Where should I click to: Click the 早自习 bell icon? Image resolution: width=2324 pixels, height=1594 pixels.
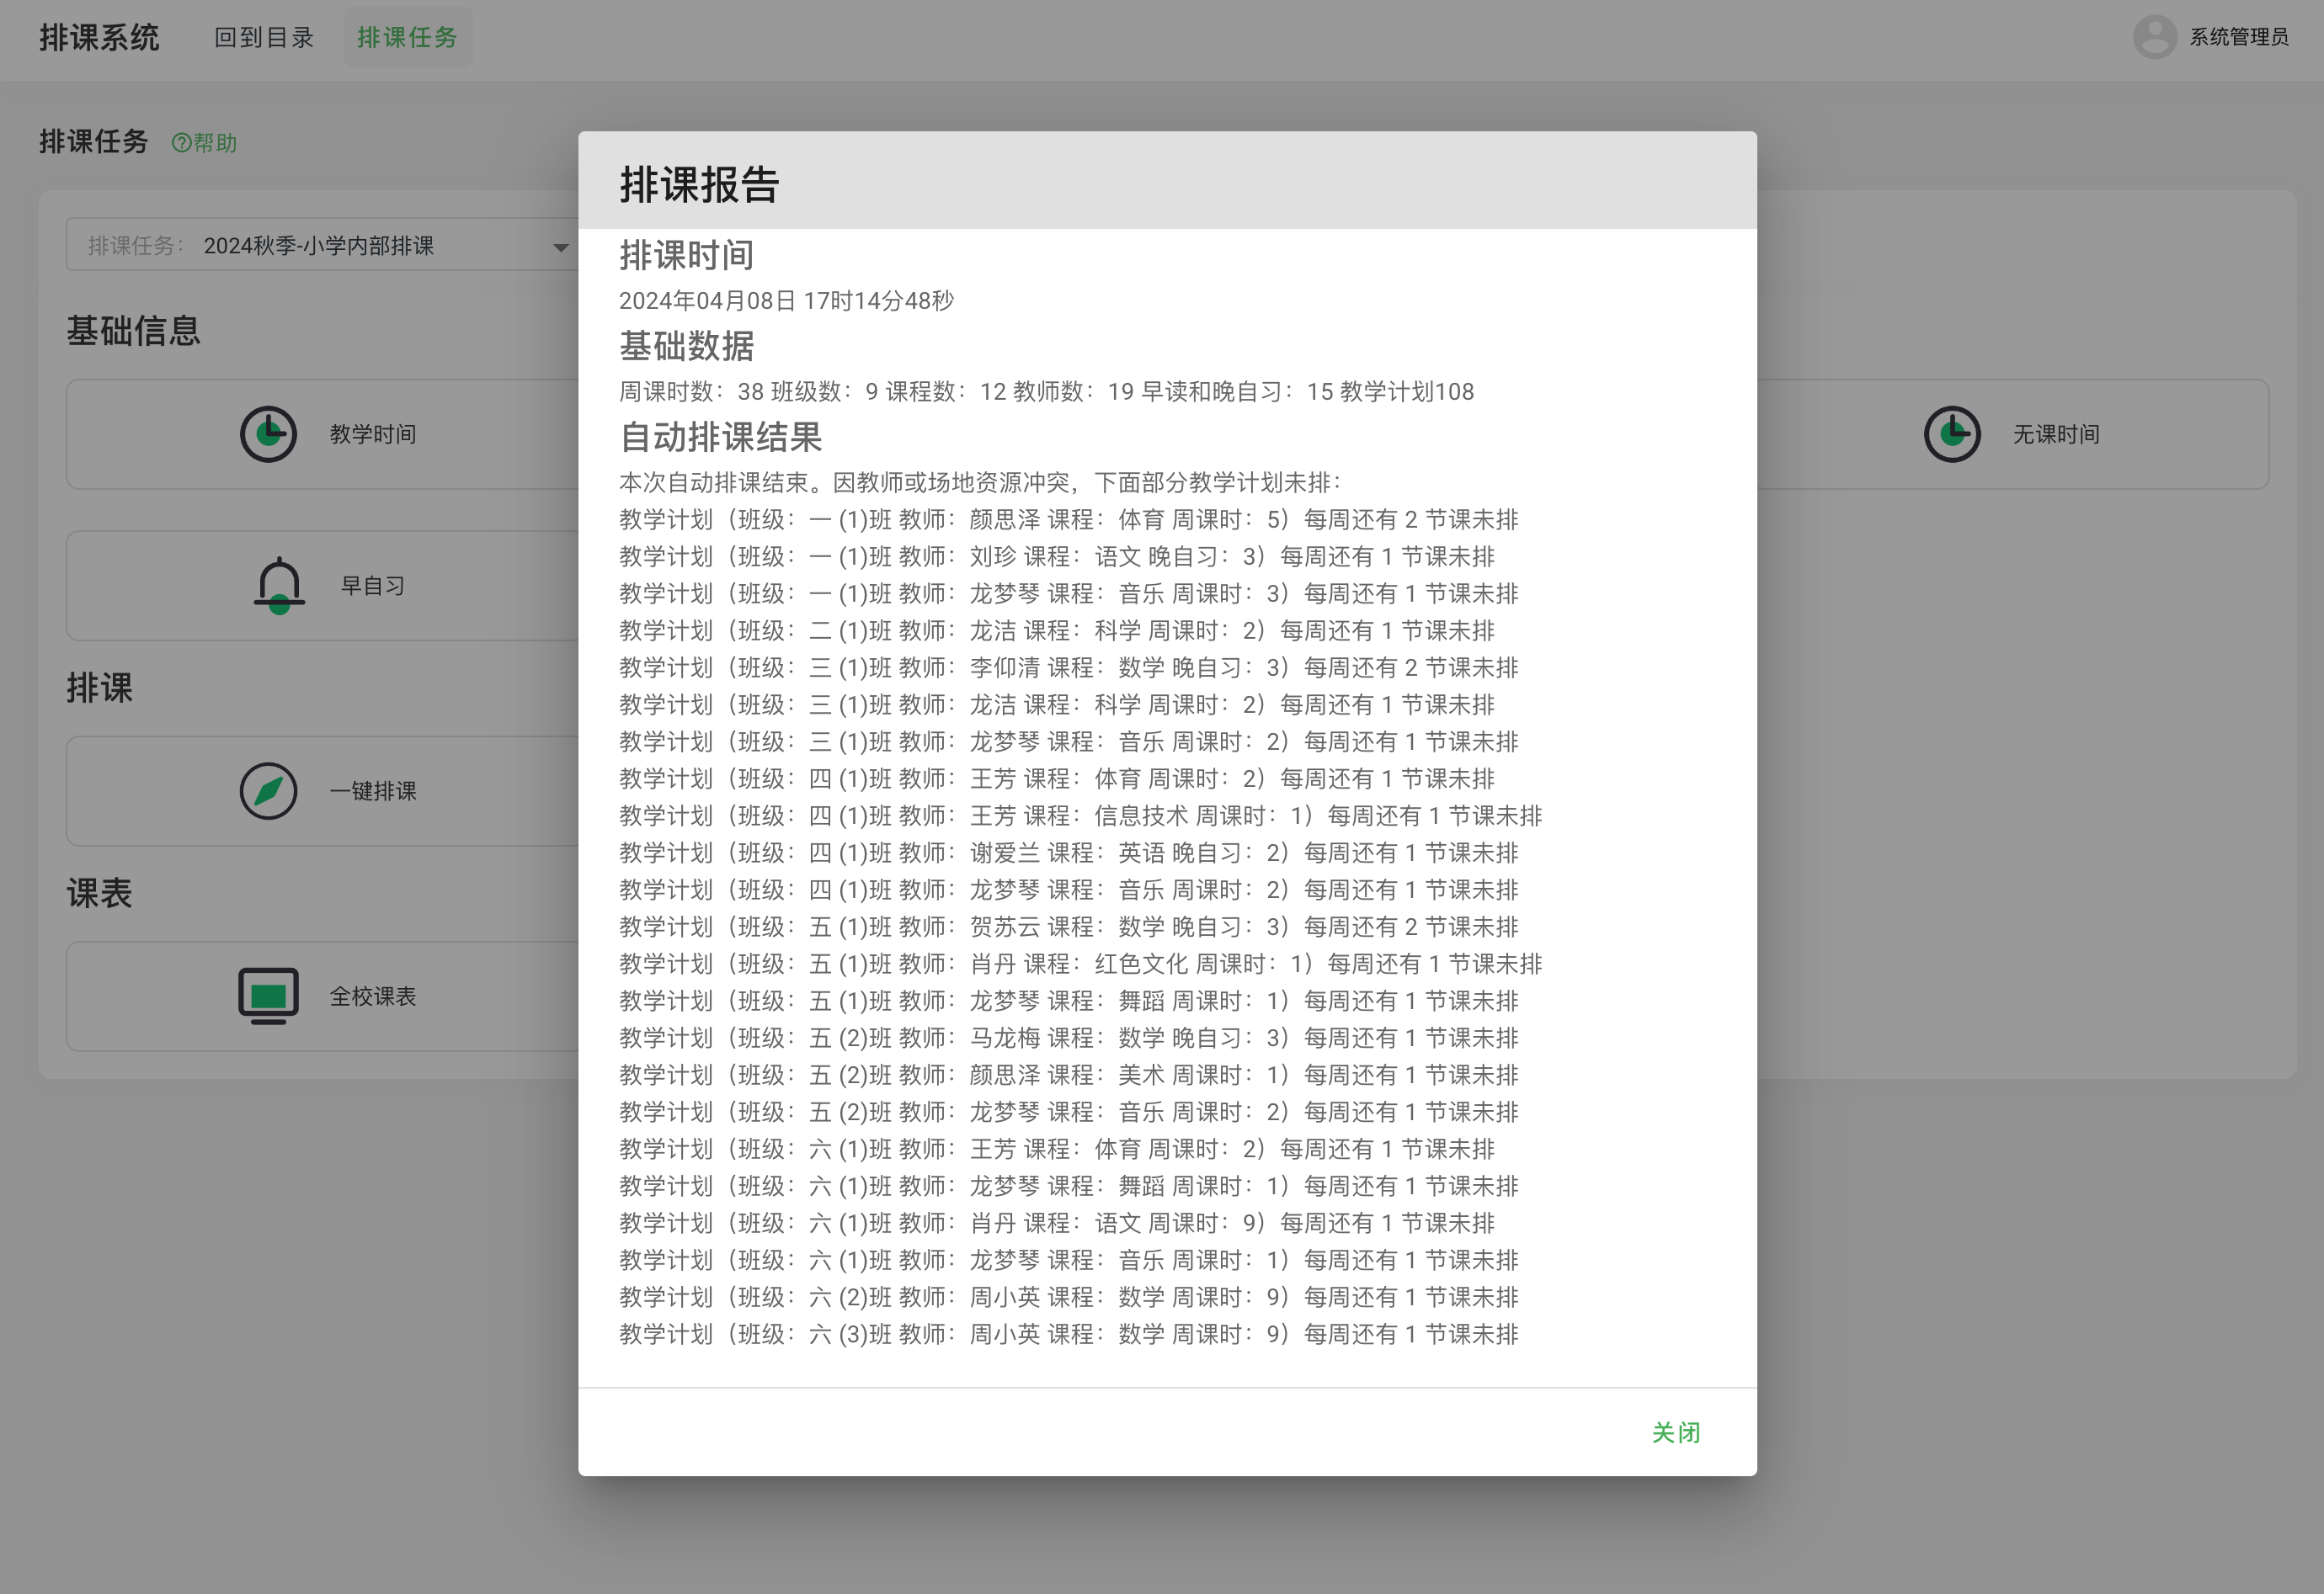[x=276, y=586]
